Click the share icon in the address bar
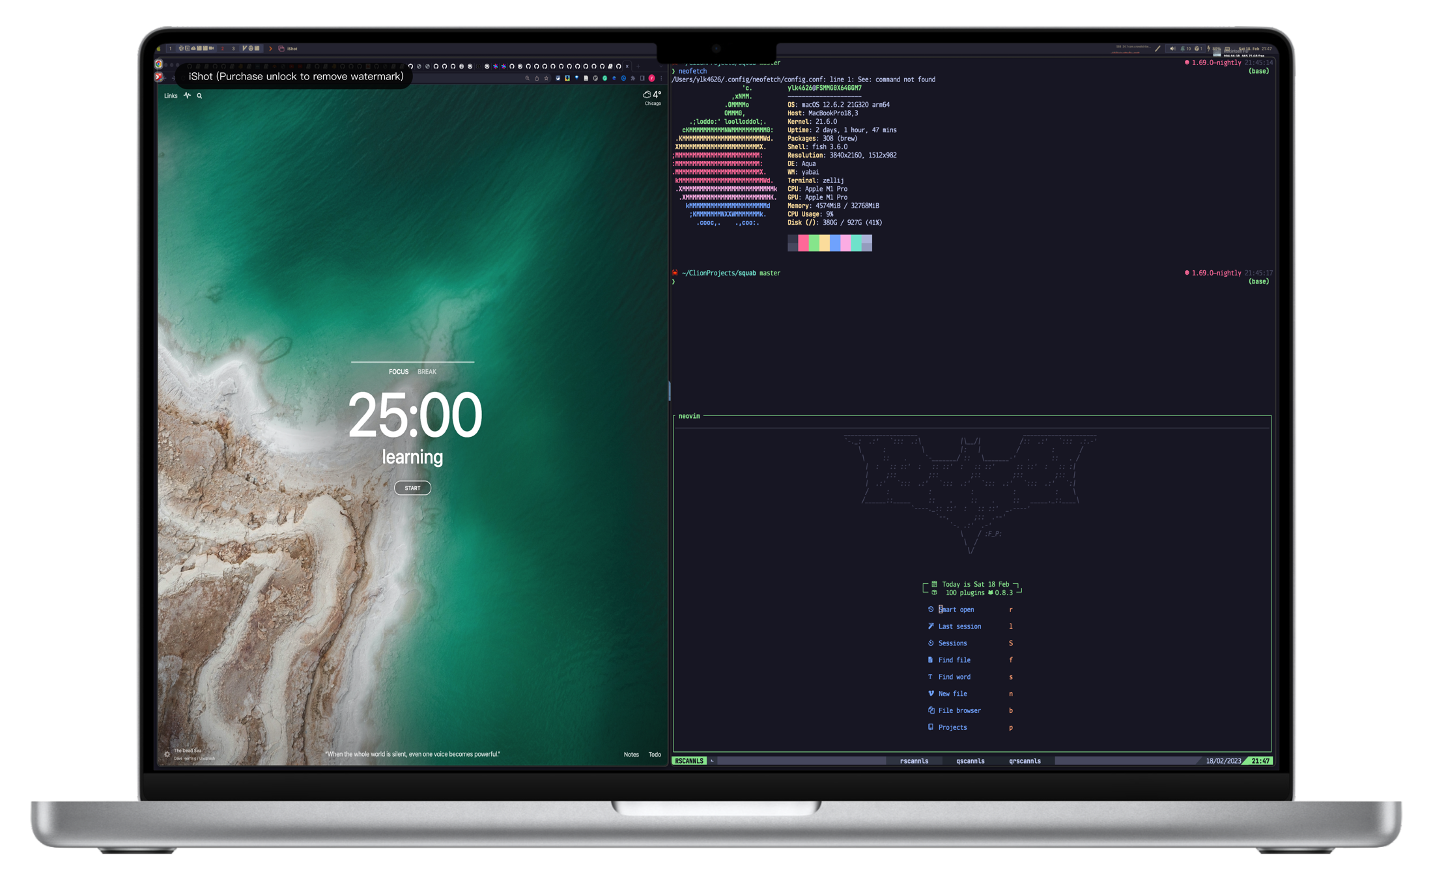1433x879 pixels. click(537, 79)
